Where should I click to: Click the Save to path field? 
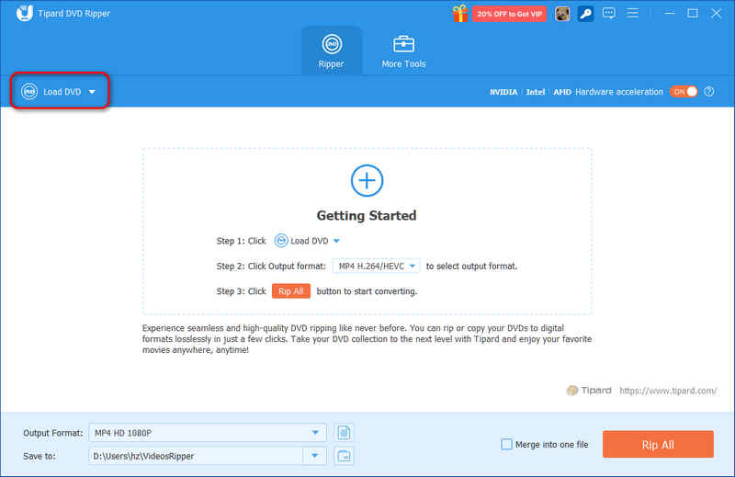click(x=197, y=456)
